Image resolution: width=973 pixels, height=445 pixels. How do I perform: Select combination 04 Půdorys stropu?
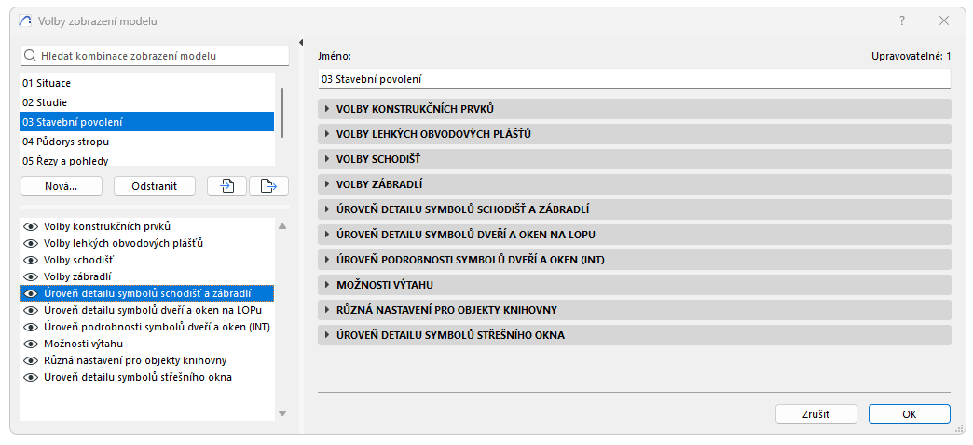pos(147,142)
